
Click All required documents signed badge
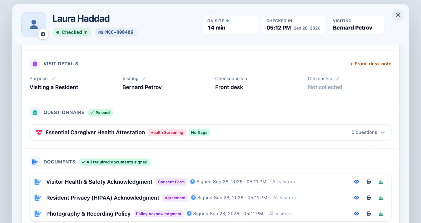coord(114,162)
